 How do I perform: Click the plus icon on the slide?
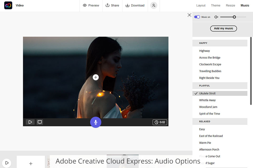click(x=96, y=77)
